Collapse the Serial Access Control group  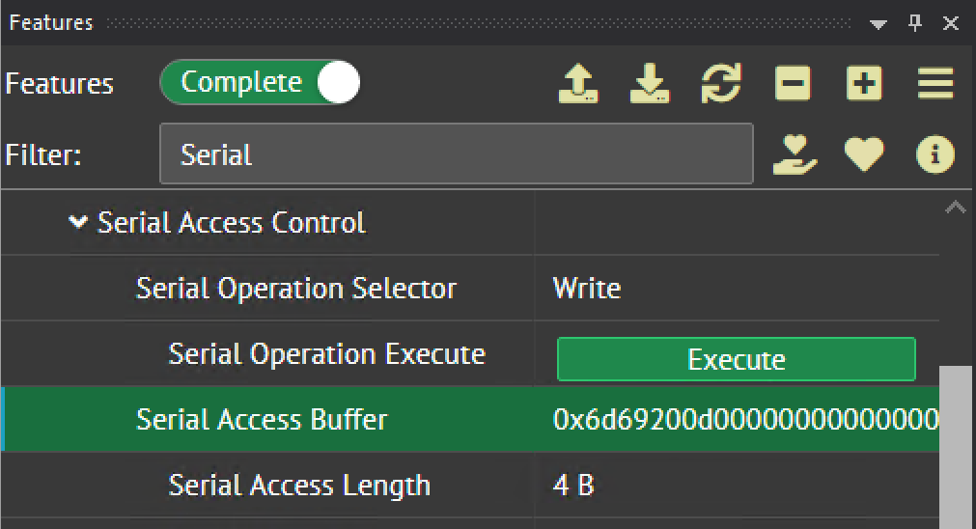click(78, 223)
